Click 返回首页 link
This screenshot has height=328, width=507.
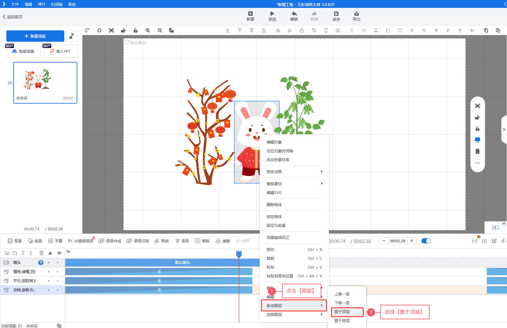click(13, 17)
